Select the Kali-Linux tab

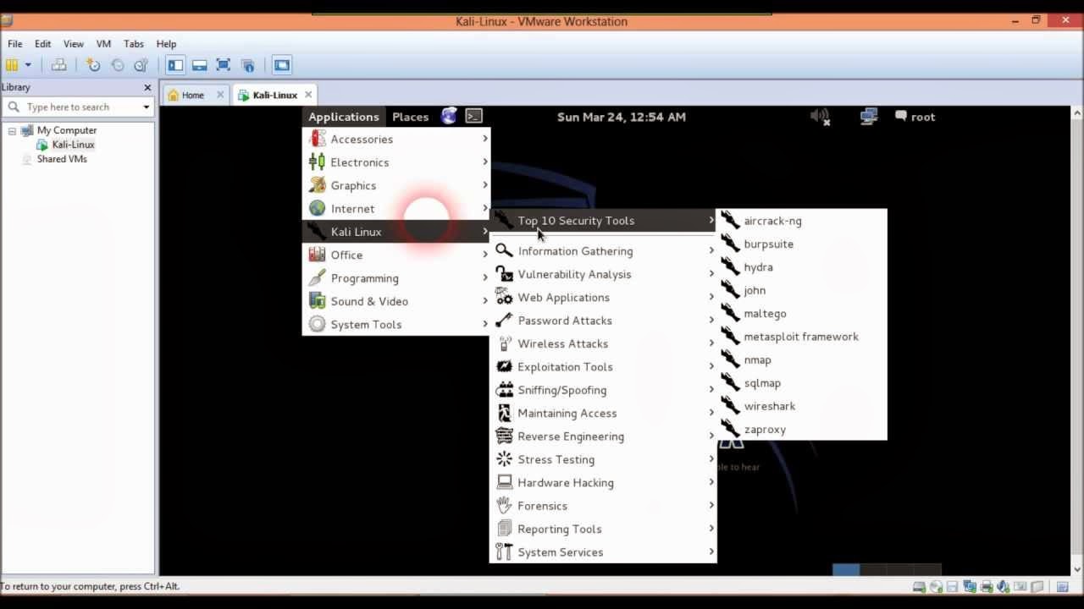(x=274, y=95)
